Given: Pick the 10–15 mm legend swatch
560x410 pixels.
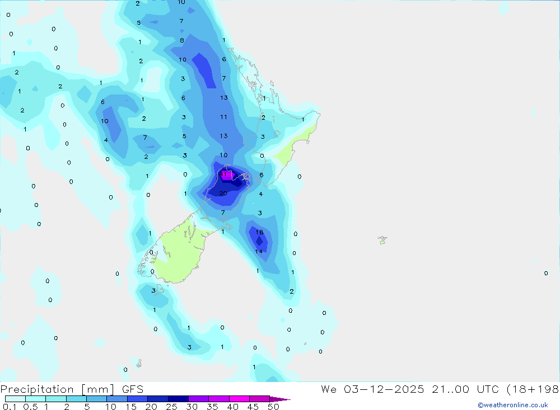Looking at the screenshot, I should click(117, 399).
